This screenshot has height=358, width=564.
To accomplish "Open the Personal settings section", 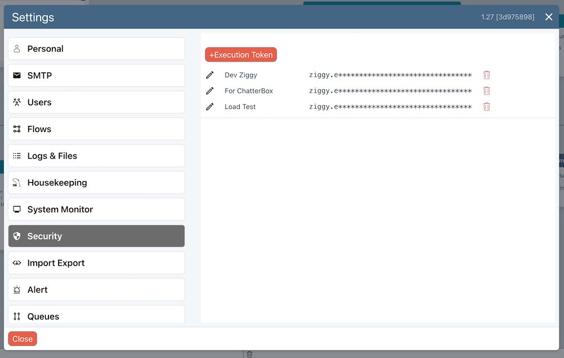I will click(x=96, y=49).
